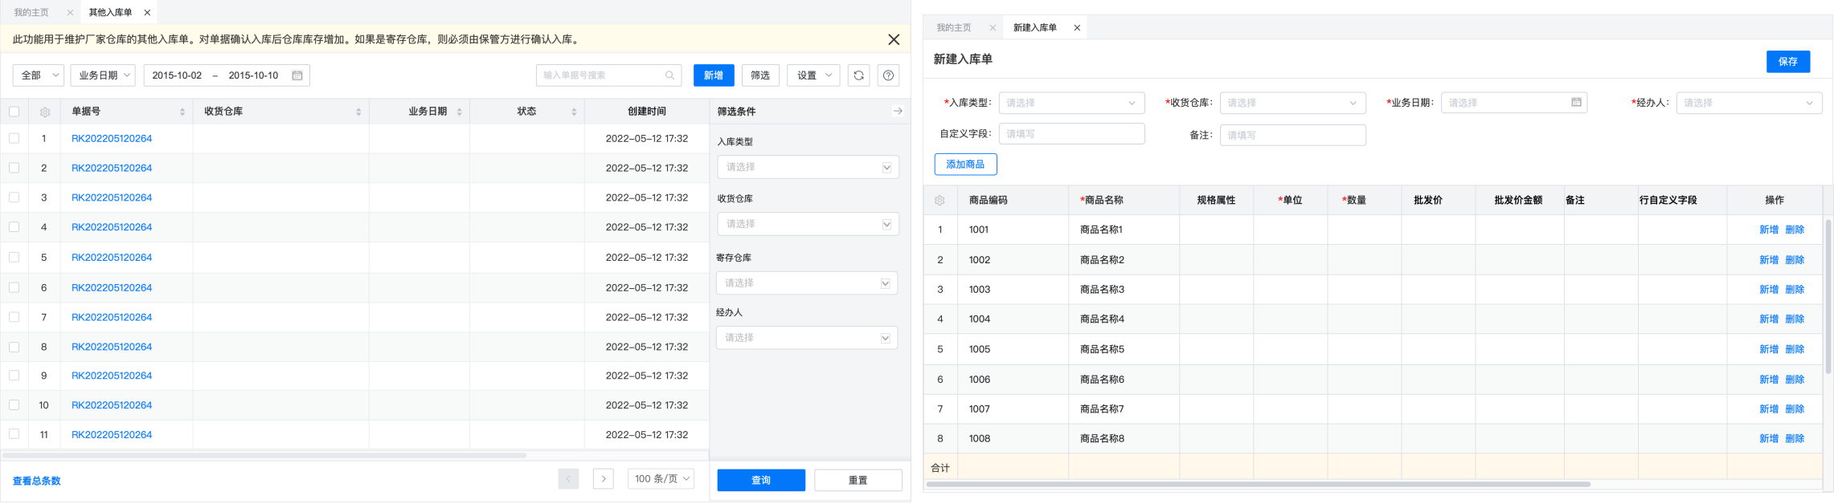Check the row 3 checkbox

(x=14, y=197)
